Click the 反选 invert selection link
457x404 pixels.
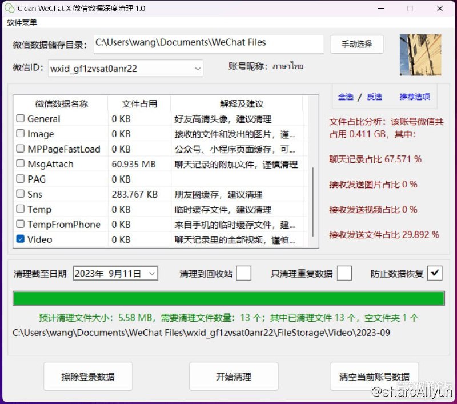(374, 97)
